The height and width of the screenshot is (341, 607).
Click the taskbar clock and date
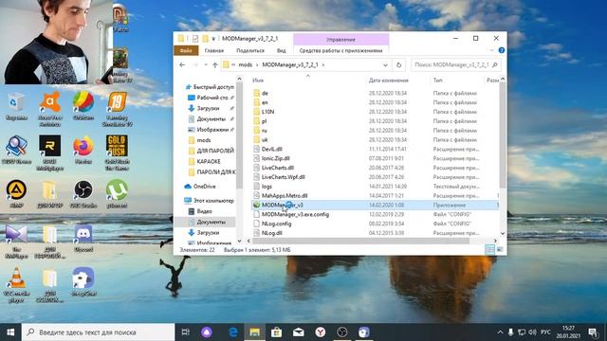(568, 332)
